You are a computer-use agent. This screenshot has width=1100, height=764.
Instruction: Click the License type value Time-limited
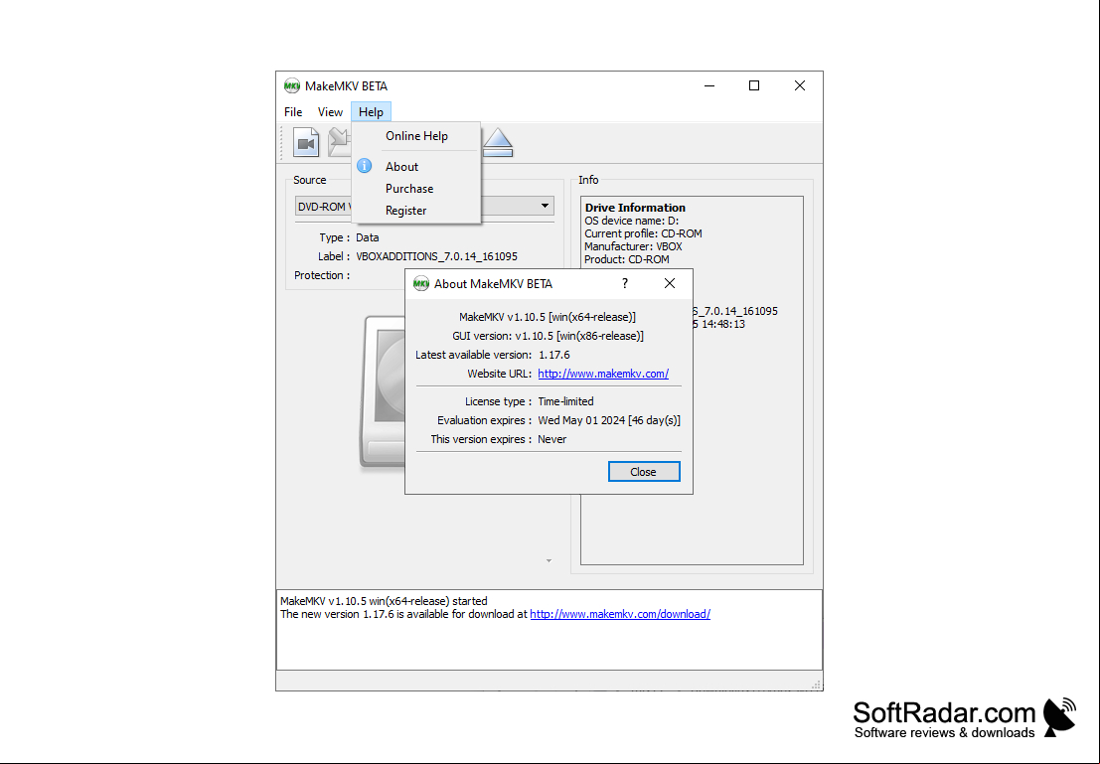[565, 402]
